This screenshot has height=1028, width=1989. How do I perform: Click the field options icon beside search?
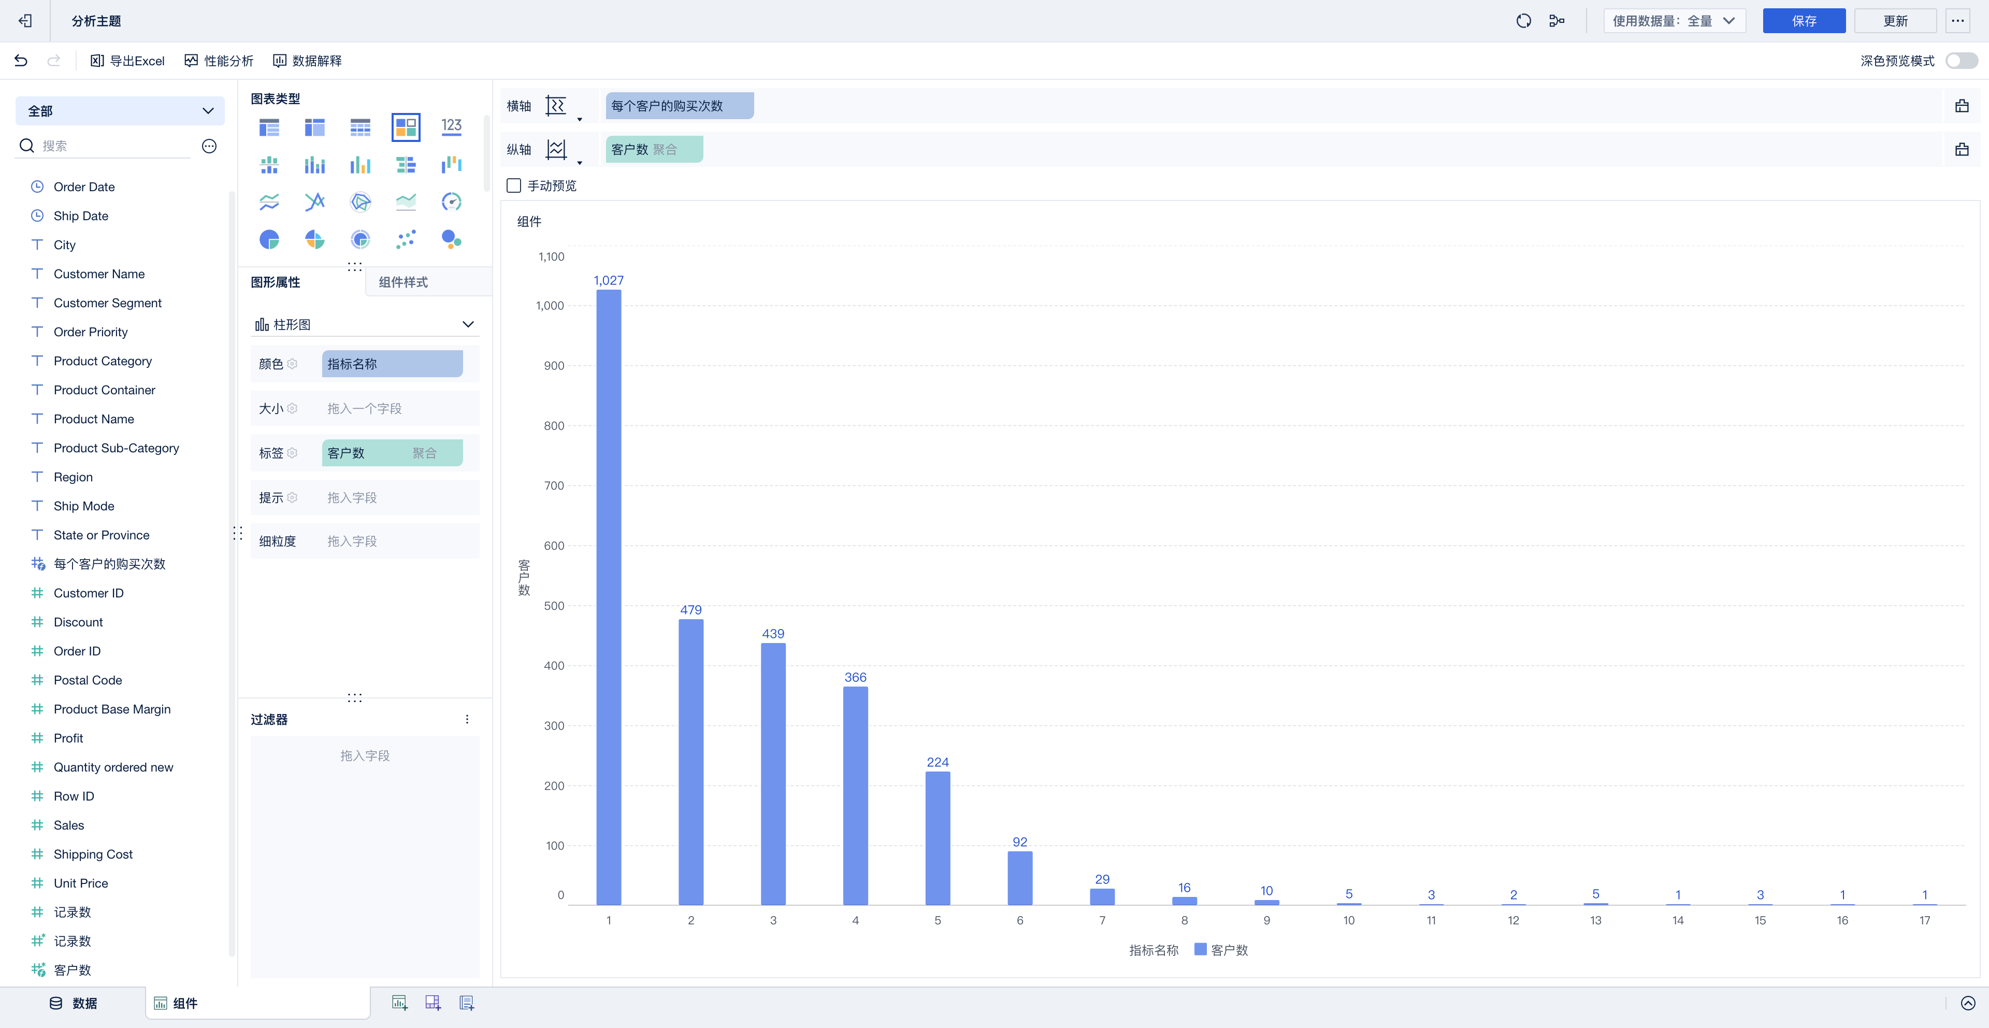[x=209, y=146]
